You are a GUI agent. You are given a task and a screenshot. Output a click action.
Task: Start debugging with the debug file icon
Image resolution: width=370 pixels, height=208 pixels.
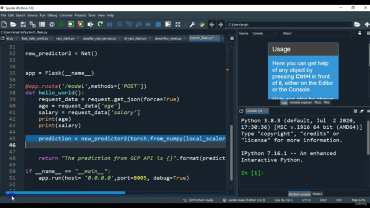[110, 24]
